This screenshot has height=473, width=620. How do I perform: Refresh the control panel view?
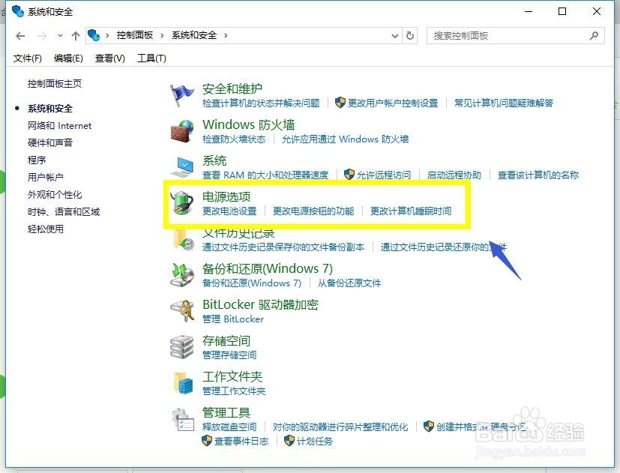410,35
